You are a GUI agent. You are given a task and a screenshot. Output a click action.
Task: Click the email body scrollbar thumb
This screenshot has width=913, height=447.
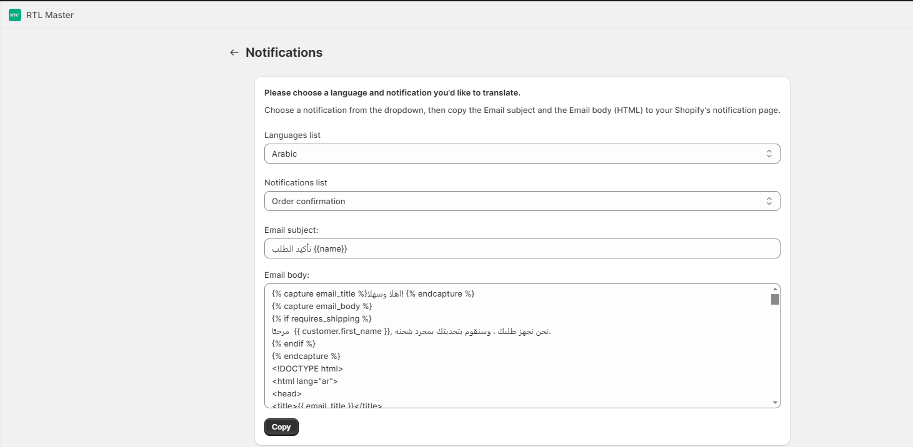[775, 299]
